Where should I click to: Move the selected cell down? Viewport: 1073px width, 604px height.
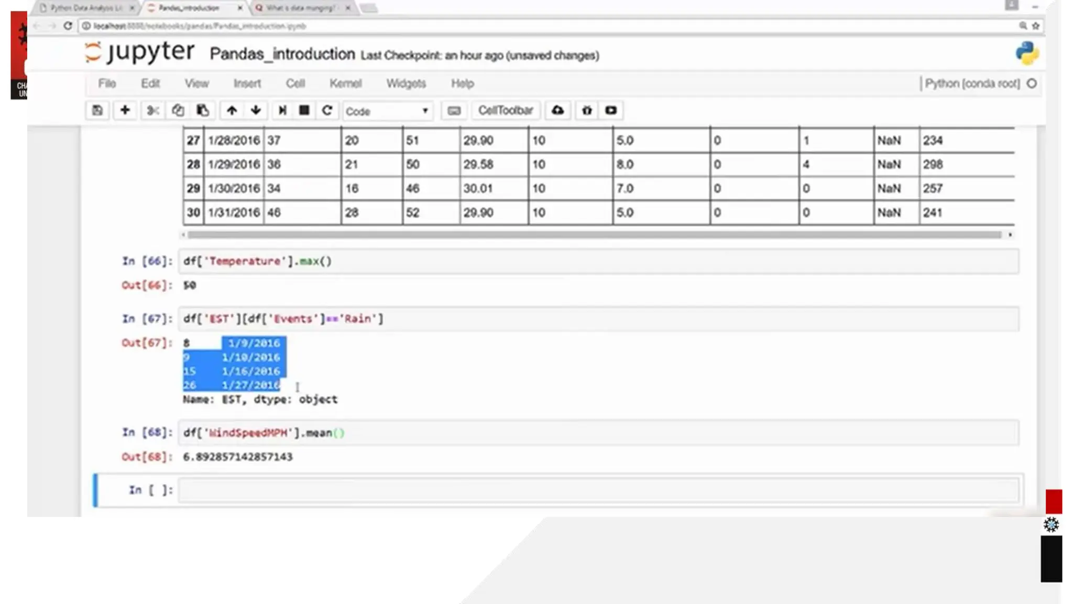point(256,111)
